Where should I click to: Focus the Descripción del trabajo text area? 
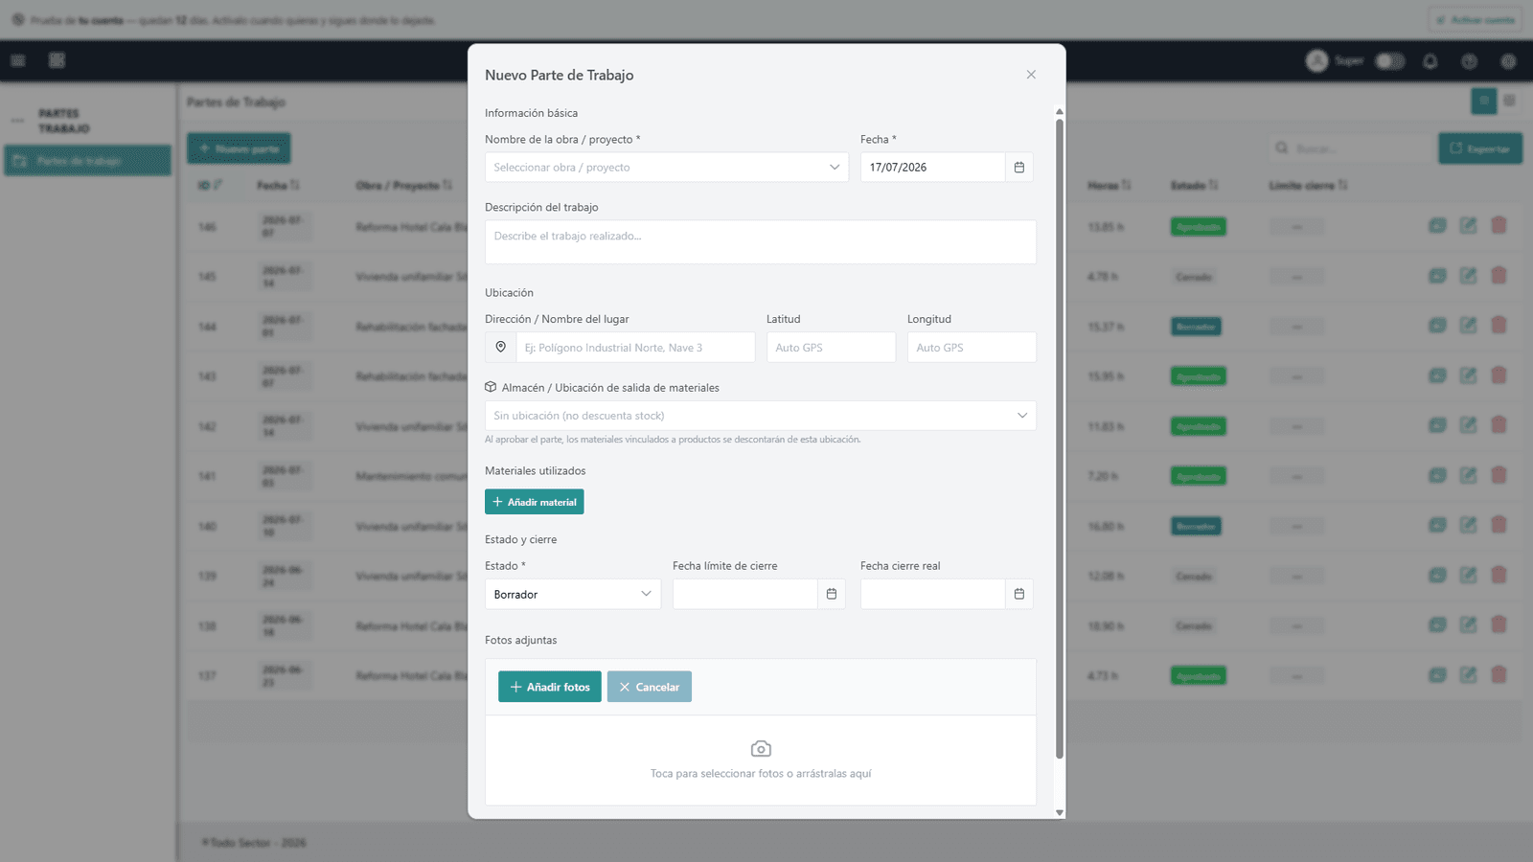click(x=761, y=242)
